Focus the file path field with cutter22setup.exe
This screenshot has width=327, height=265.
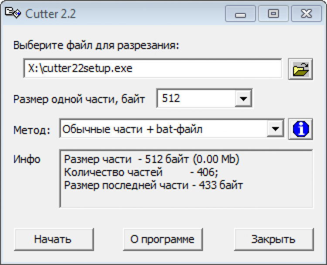tap(153, 69)
